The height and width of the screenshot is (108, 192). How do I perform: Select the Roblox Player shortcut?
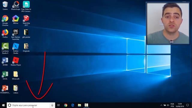[16, 61]
